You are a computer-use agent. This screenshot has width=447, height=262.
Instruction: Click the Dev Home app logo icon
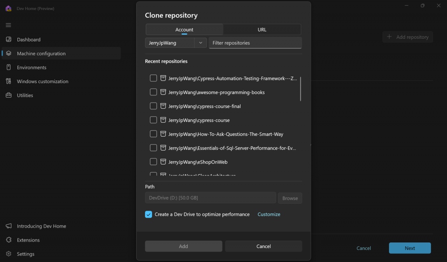[x=8, y=8]
